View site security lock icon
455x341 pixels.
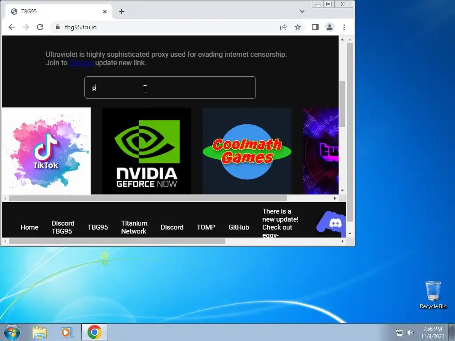(x=57, y=27)
